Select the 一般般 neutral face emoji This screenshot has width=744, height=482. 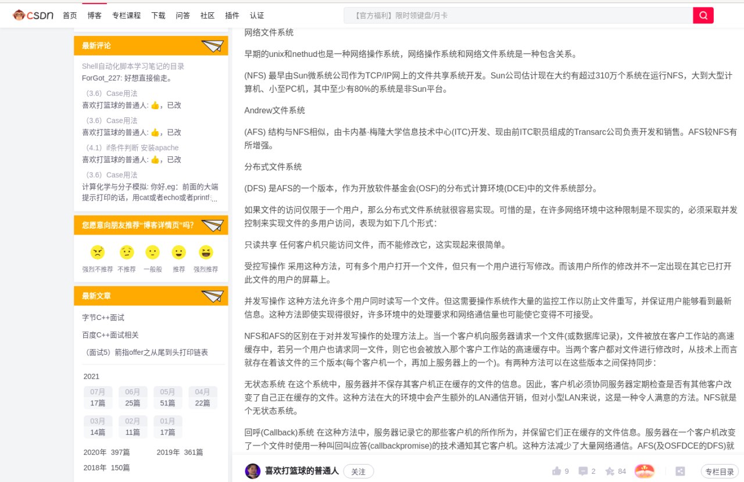pyautogui.click(x=152, y=253)
